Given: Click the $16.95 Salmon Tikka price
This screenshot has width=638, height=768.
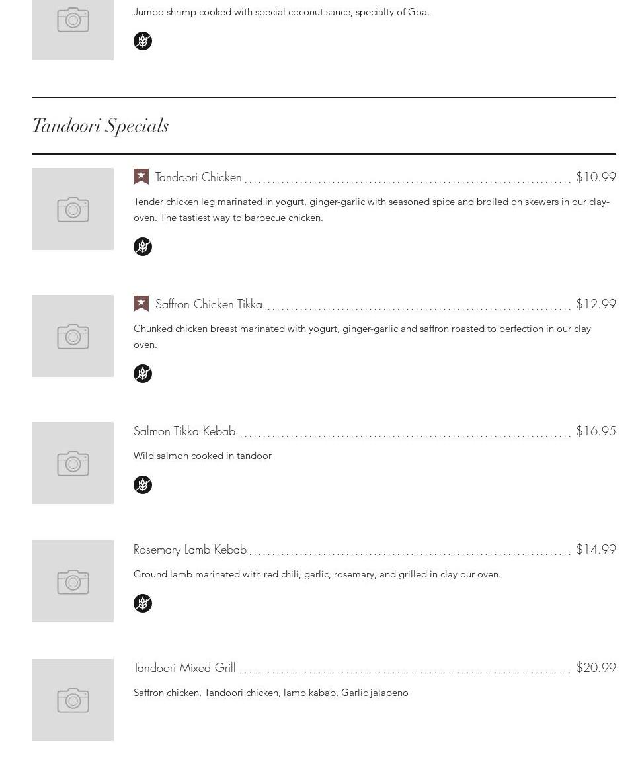Looking at the screenshot, I should point(596,431).
